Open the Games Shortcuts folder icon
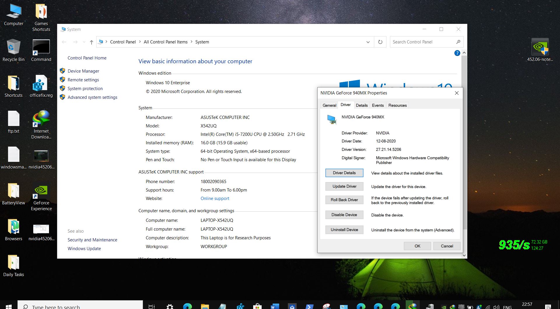The width and height of the screenshot is (560, 309). [x=41, y=17]
